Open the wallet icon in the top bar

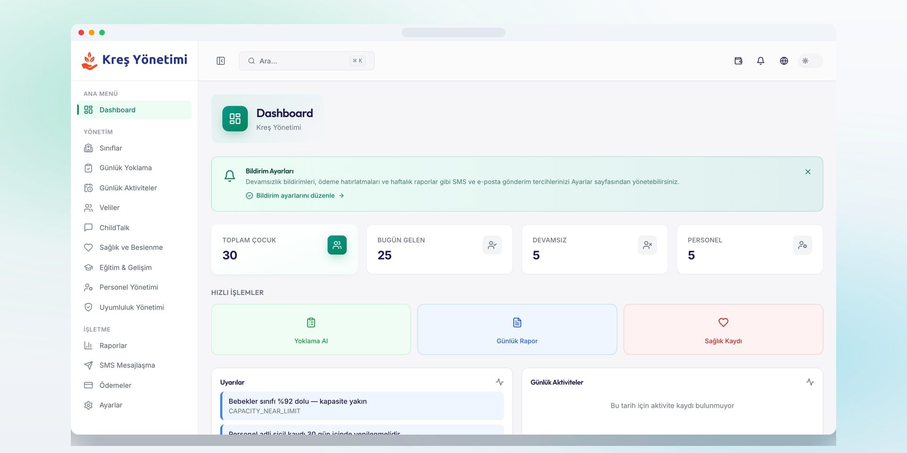[x=738, y=61]
